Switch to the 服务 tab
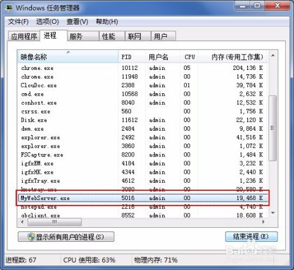294x270 pixels. click(83, 36)
